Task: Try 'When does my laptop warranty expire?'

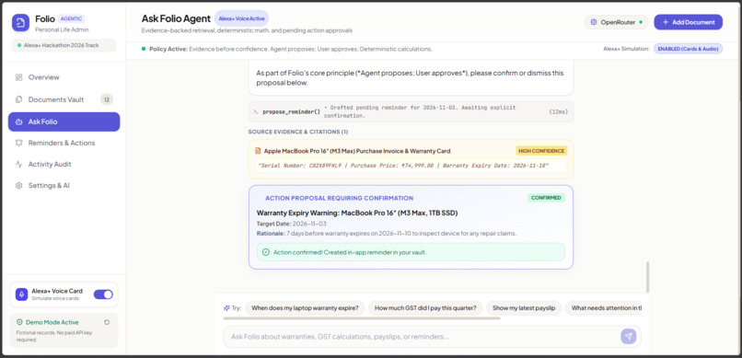Action: 305,308
